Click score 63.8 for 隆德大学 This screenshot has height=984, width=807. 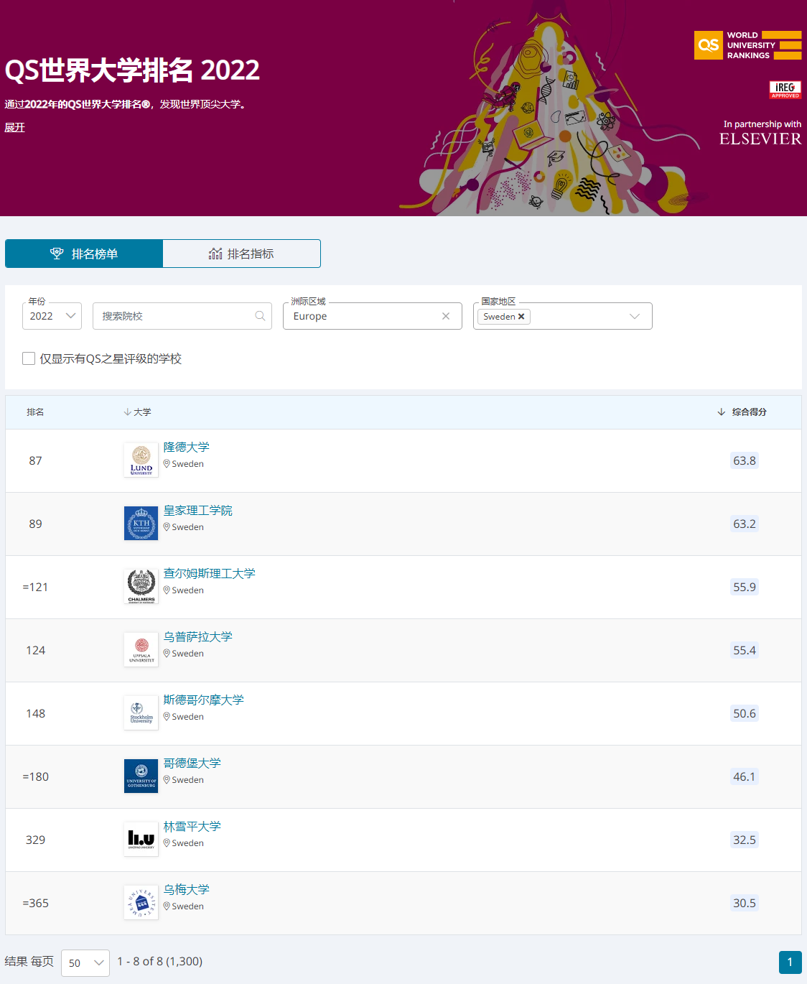point(745,460)
